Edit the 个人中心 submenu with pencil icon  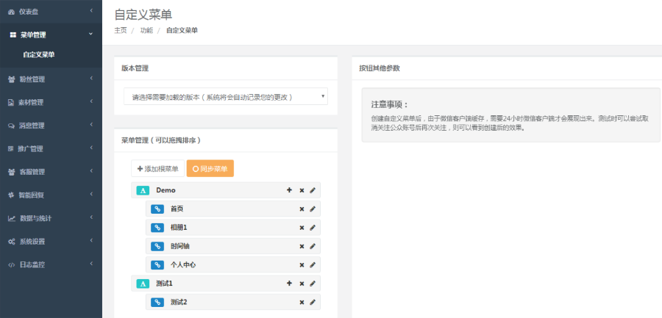(x=313, y=265)
